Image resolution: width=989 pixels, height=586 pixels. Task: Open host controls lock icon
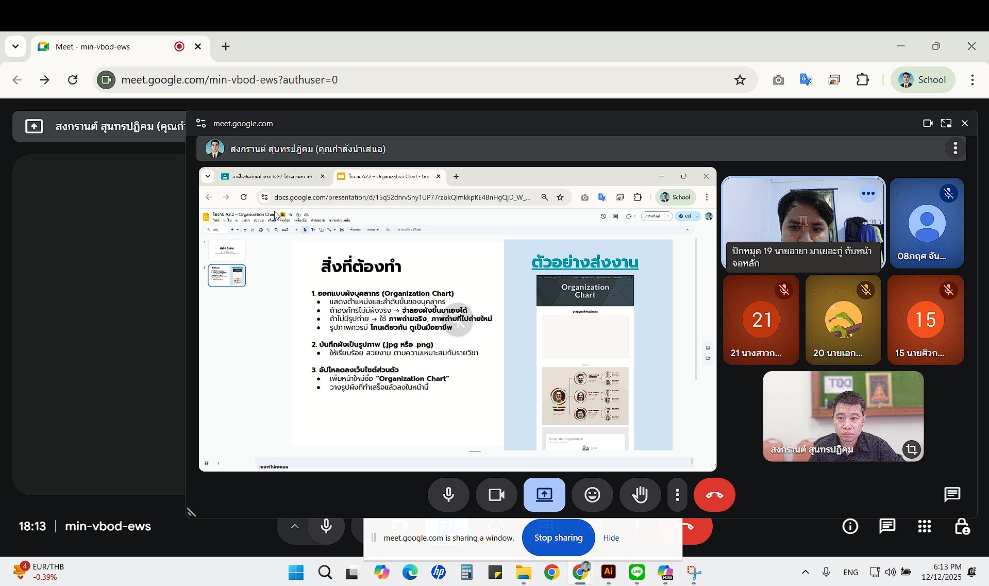click(962, 526)
